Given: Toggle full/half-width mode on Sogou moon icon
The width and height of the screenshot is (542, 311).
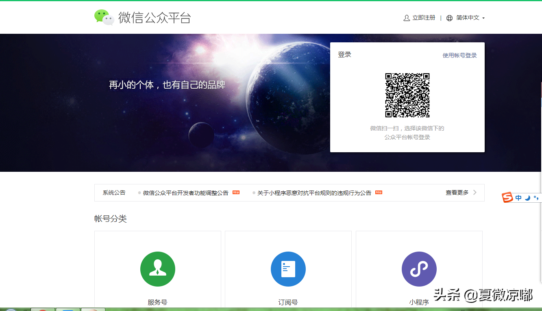Looking at the screenshot, I should (x=528, y=198).
